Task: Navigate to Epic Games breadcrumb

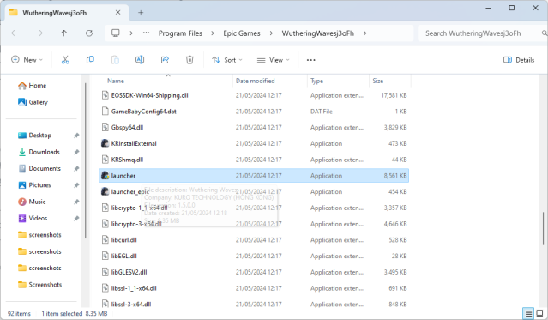Action: point(242,33)
